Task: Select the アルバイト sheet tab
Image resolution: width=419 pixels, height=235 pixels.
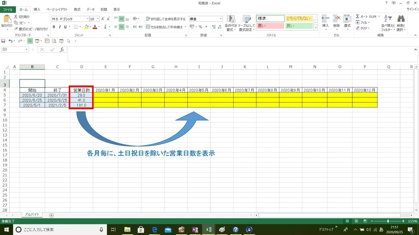Action: pos(32,215)
